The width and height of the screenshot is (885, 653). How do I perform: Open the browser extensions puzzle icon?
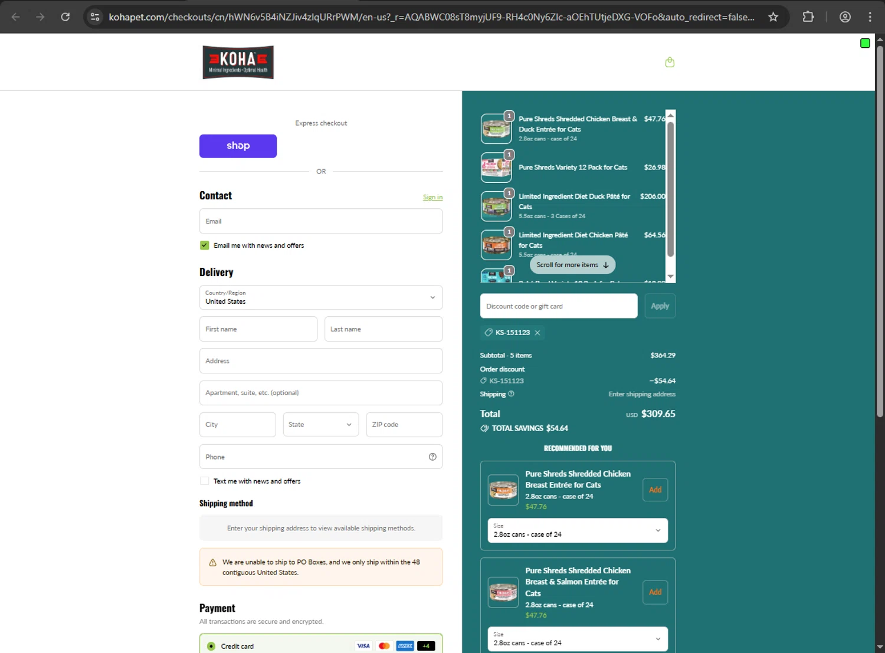pyautogui.click(x=808, y=17)
